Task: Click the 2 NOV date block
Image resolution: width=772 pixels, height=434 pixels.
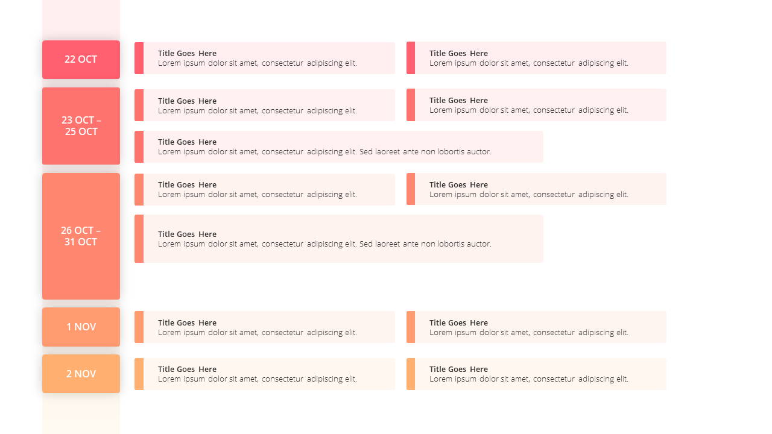Action: click(81, 374)
